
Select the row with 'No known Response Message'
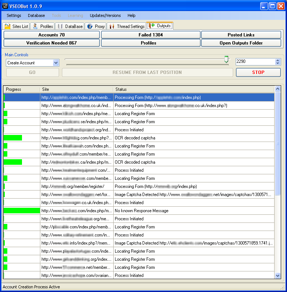139,211
